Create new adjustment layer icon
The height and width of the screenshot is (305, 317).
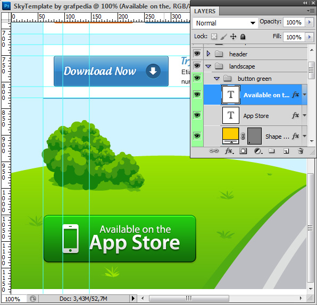258,151
